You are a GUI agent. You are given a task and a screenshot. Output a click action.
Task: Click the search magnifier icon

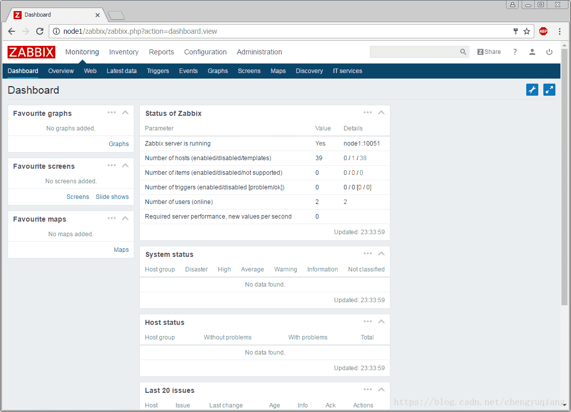[x=463, y=52]
